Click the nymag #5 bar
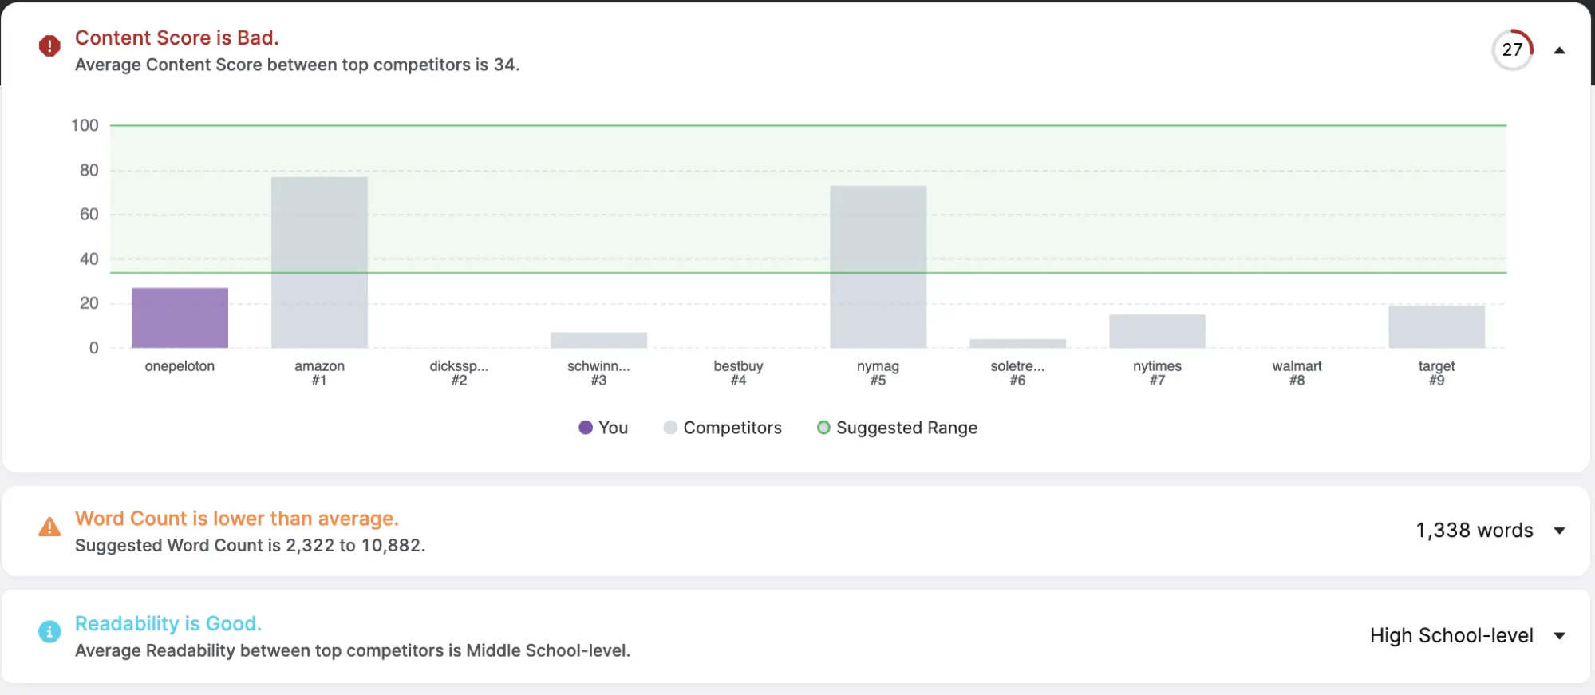1595x695 pixels. point(878,267)
